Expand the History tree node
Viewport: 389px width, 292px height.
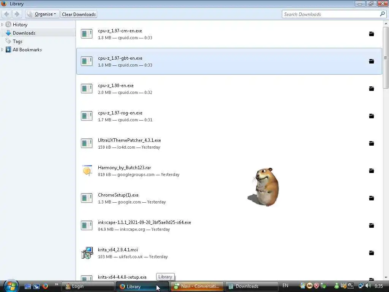2,24
